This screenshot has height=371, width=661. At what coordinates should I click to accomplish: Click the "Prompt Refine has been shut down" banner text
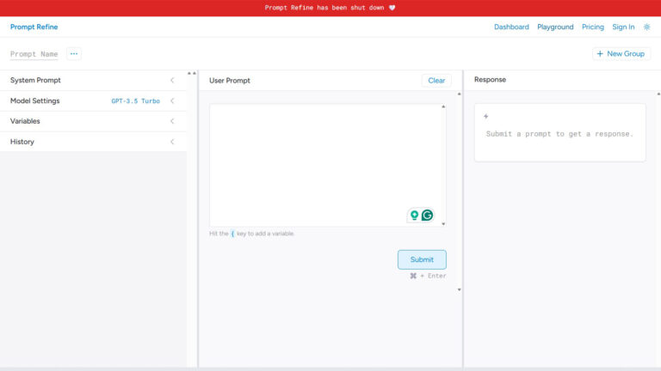tap(324, 8)
